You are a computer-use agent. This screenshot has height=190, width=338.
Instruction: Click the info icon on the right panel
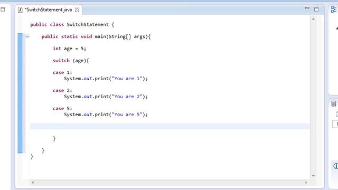tap(336, 166)
